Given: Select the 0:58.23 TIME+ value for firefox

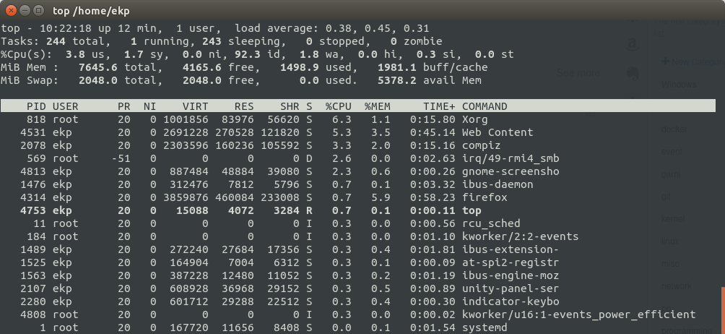Looking at the screenshot, I should (433, 197).
